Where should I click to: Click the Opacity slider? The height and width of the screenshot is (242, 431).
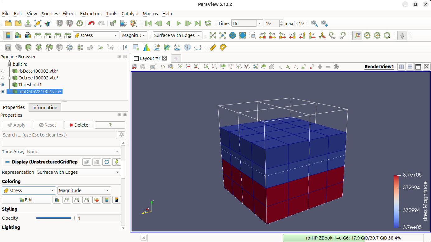point(55,218)
